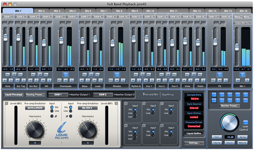
Task: Open the Routing Preset menu
Action: coord(35,94)
